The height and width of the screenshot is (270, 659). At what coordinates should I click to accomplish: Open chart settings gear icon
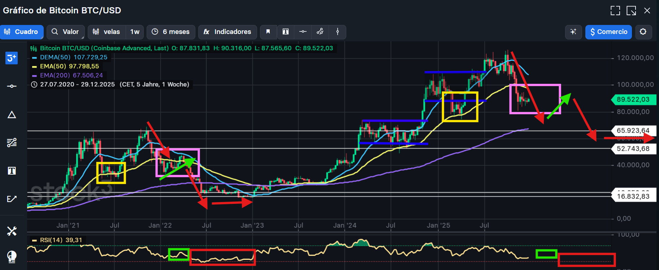(643, 32)
